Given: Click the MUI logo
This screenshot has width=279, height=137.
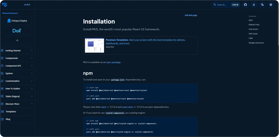Looking at the screenshot, I should point(5,5).
